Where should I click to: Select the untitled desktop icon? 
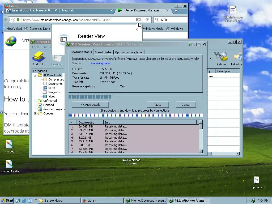10,147
